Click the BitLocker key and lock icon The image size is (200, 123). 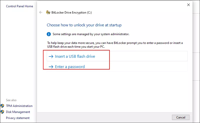pyautogui.click(x=48, y=12)
